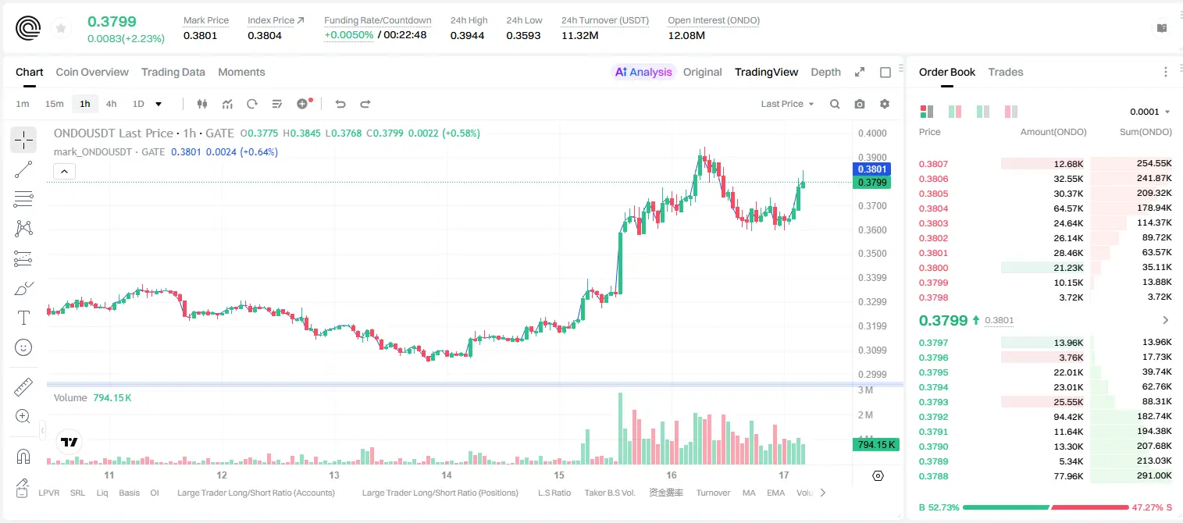The height and width of the screenshot is (523, 1183).
Task: Search symbol with magnifier icon
Action: 835,104
